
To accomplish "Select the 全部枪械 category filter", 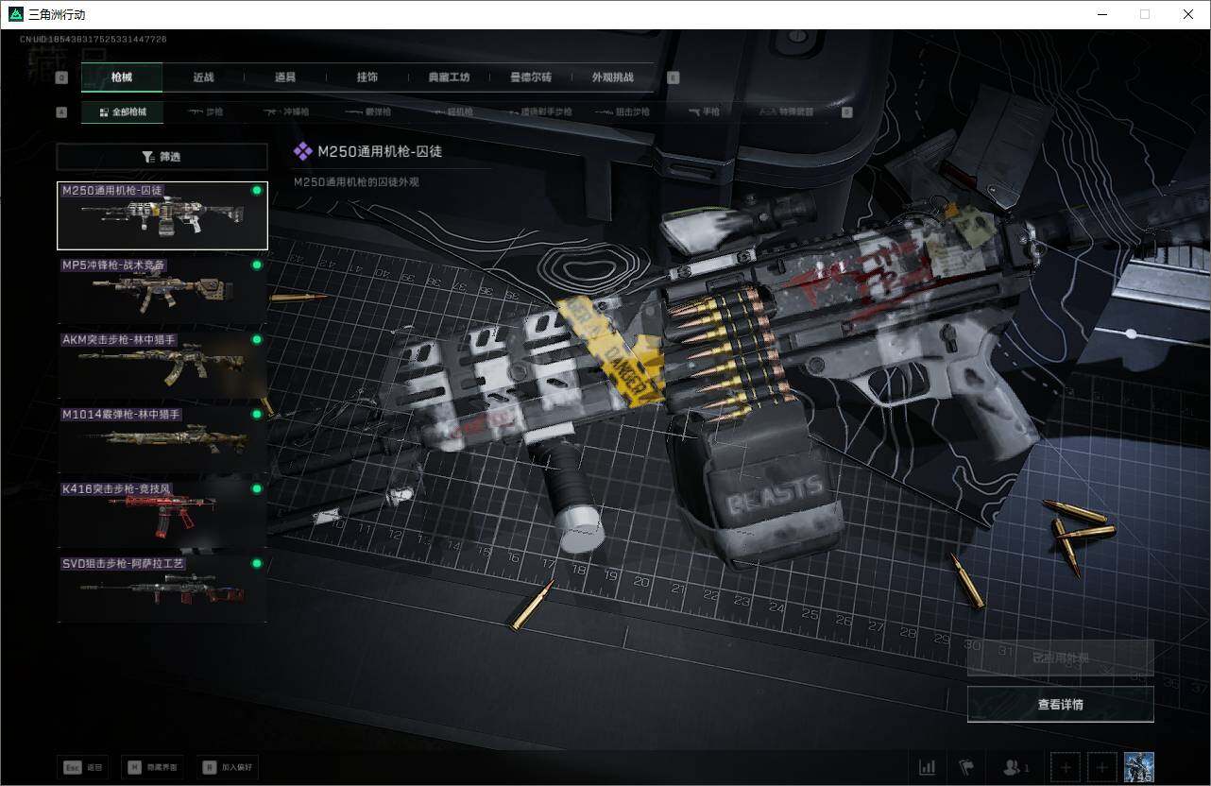I will pos(123,111).
